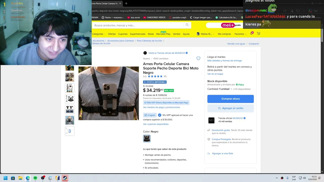Open Supermercado section

(138, 34)
